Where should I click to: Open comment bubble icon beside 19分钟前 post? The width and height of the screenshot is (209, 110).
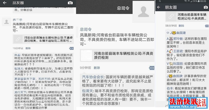coord(71,49)
